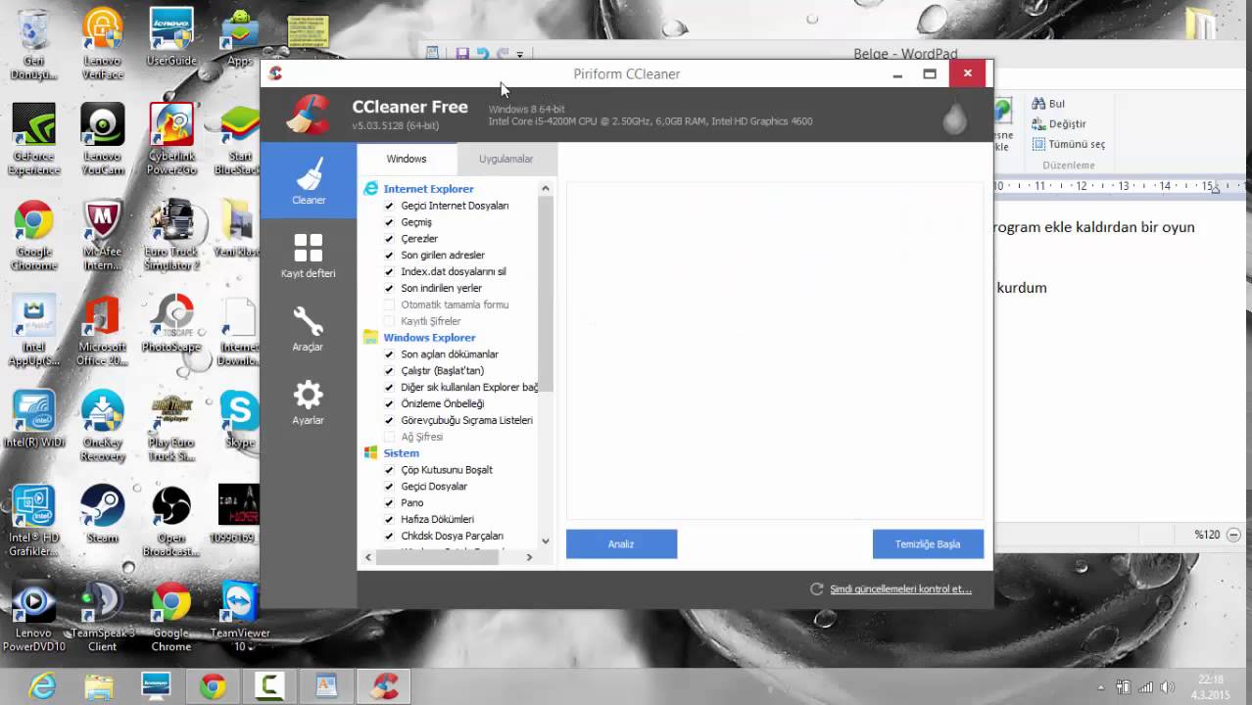This screenshot has height=705, width=1252.
Task: Click Değiştir in the WordPad ribbon
Action: click(1059, 124)
